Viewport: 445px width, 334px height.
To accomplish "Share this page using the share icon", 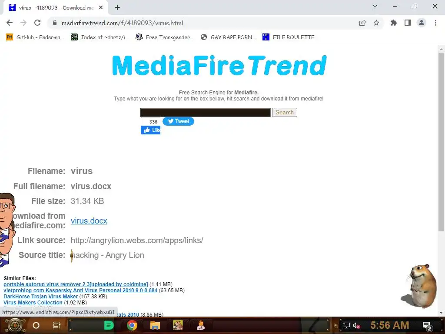I will [362, 23].
